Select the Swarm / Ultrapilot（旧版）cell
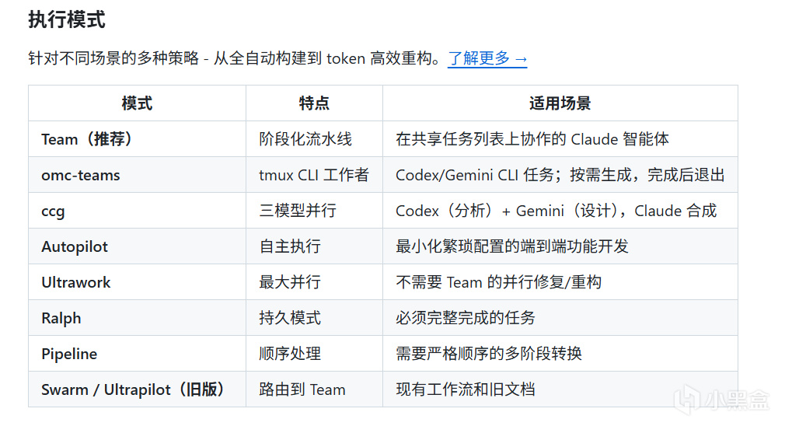 [x=137, y=389]
